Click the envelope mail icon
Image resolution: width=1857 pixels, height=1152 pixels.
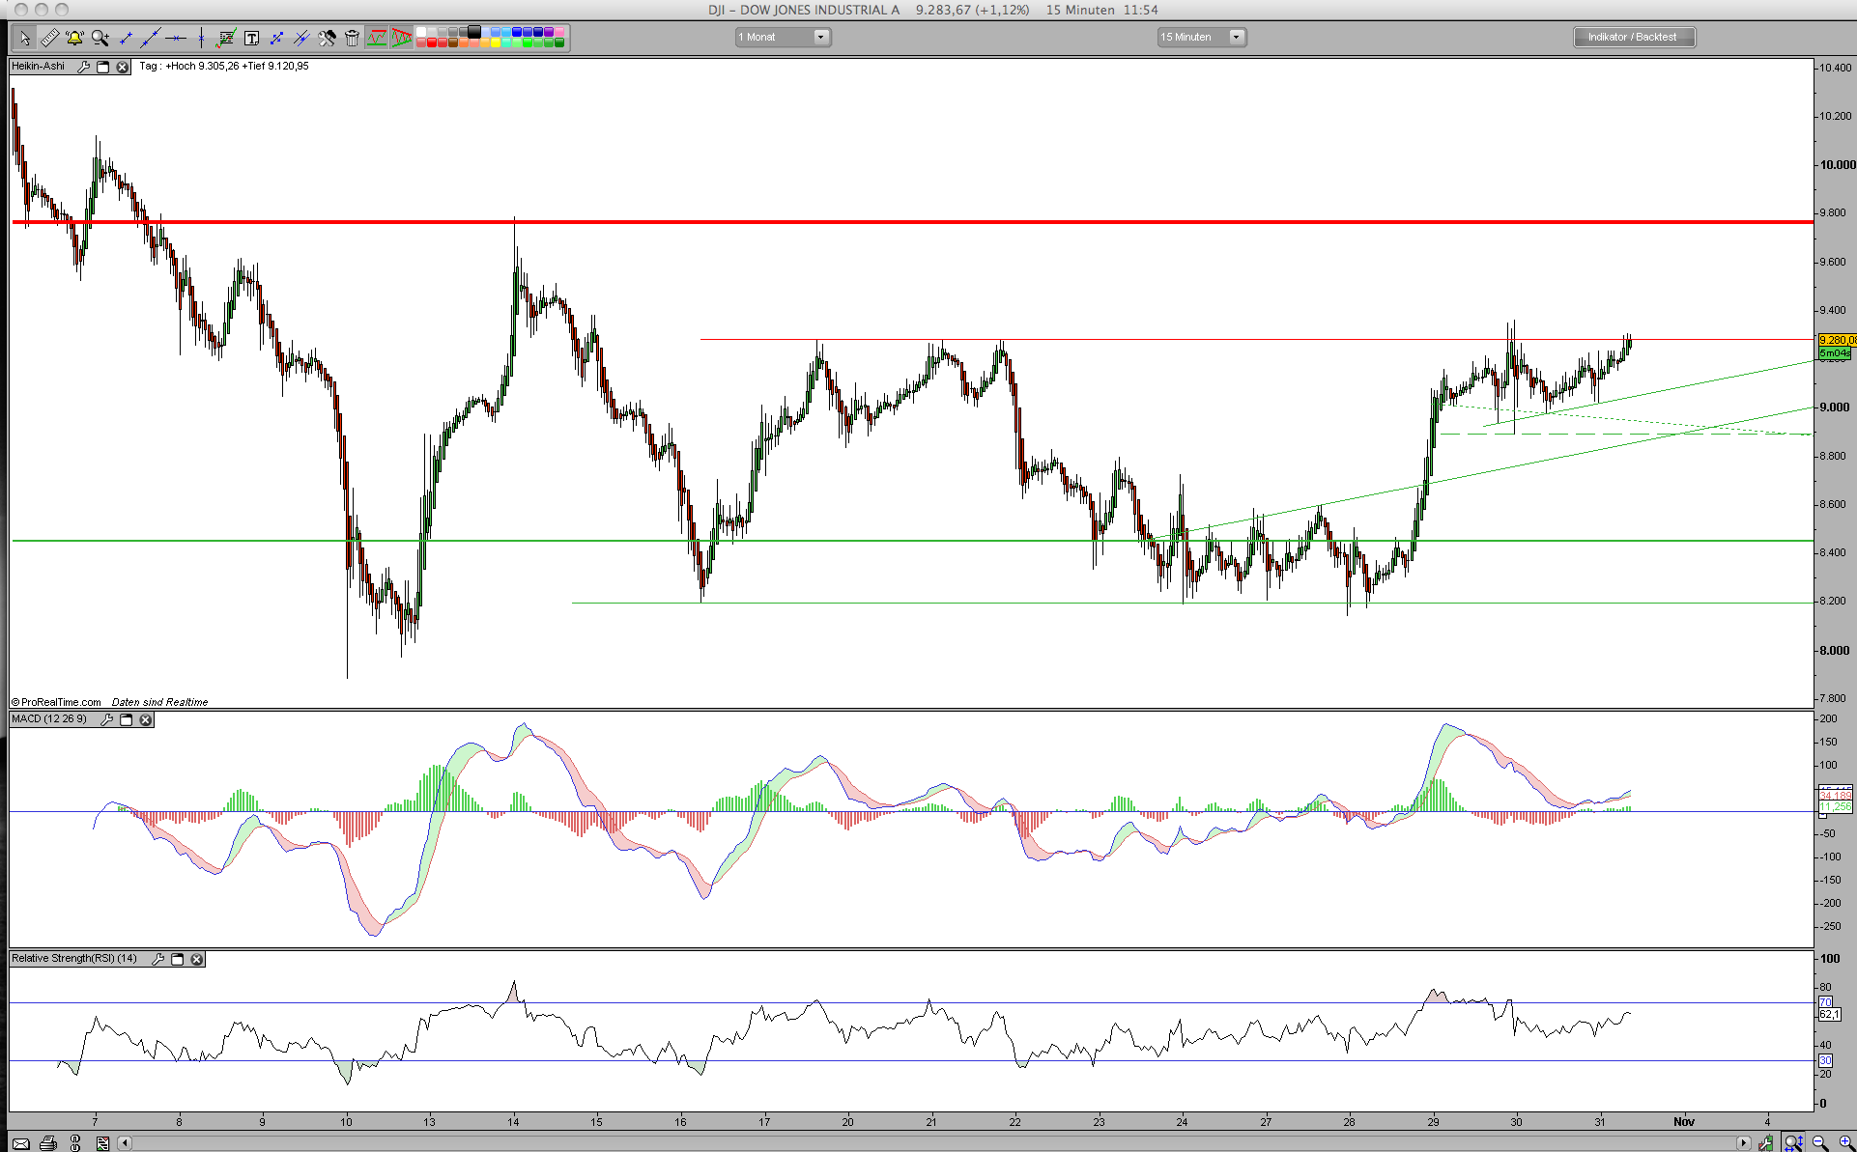pos(20,1143)
